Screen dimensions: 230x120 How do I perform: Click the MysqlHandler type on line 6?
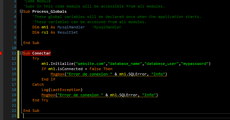71,27
